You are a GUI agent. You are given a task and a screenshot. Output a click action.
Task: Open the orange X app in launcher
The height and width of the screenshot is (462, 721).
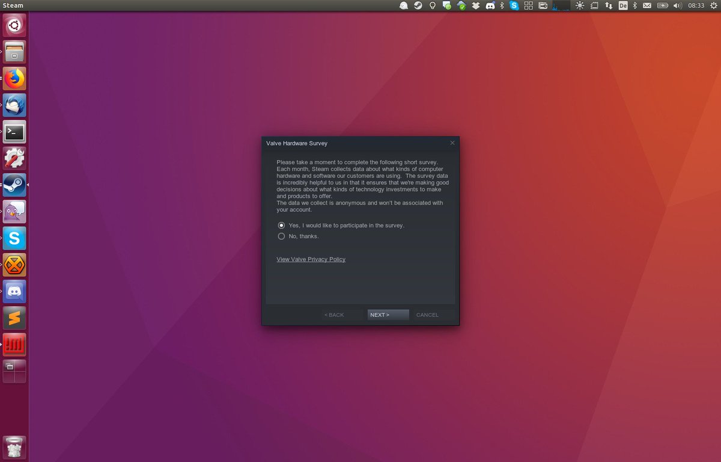[x=14, y=264]
